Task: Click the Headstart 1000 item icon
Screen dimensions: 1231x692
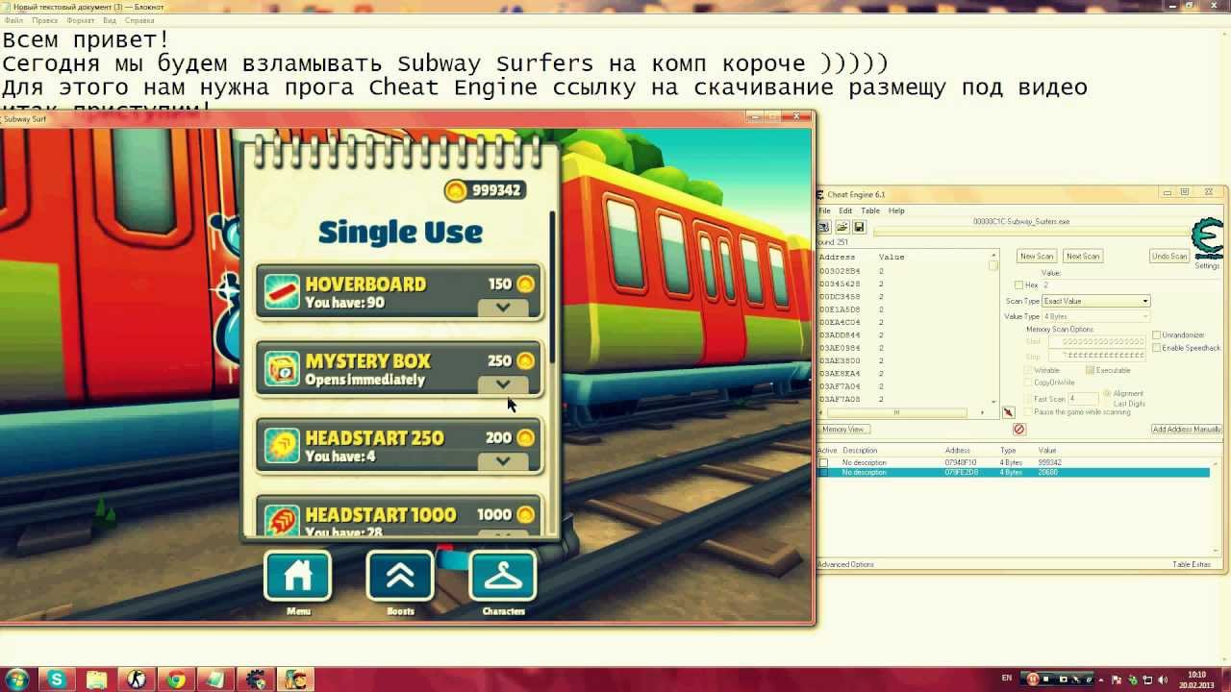Action: pyautogui.click(x=282, y=521)
